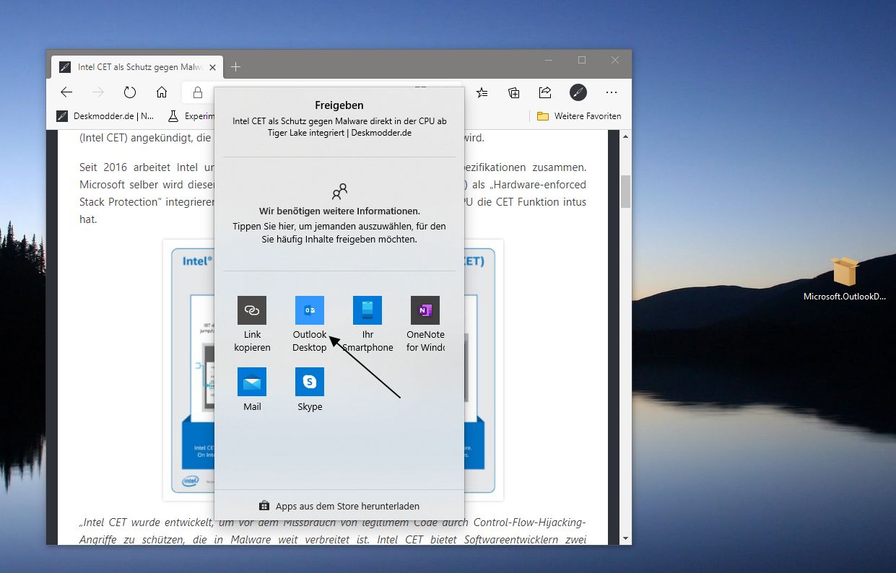
Task: Select Ihr Smartphone share target
Action: tap(367, 324)
